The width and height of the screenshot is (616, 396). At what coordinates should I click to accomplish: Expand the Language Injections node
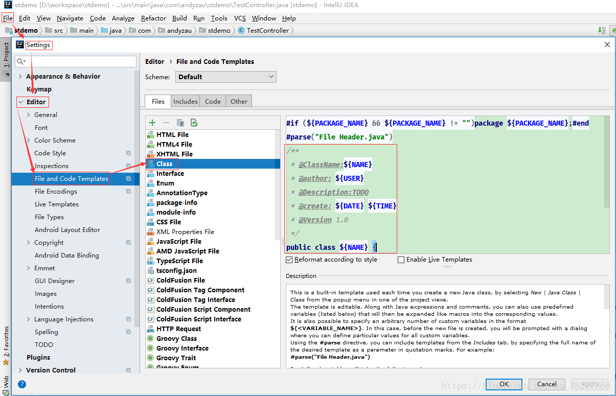pos(29,319)
